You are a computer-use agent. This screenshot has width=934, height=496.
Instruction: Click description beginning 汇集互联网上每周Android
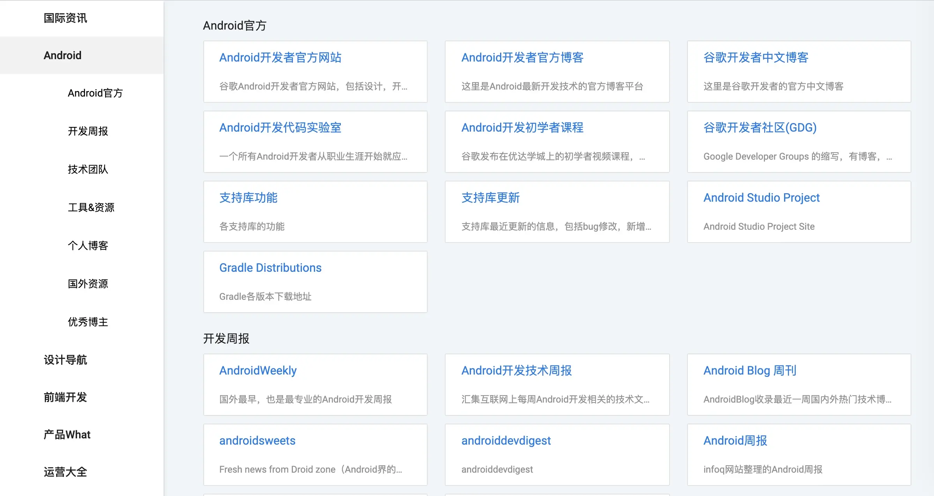pyautogui.click(x=555, y=399)
